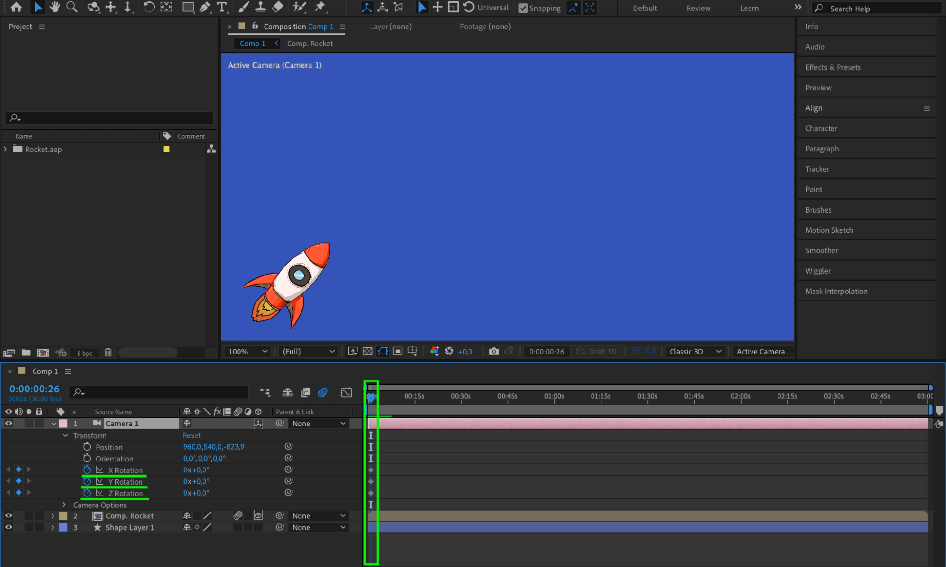This screenshot has height=567, width=946.
Task: Switch to Comp. Rocket tab
Action: (x=310, y=44)
